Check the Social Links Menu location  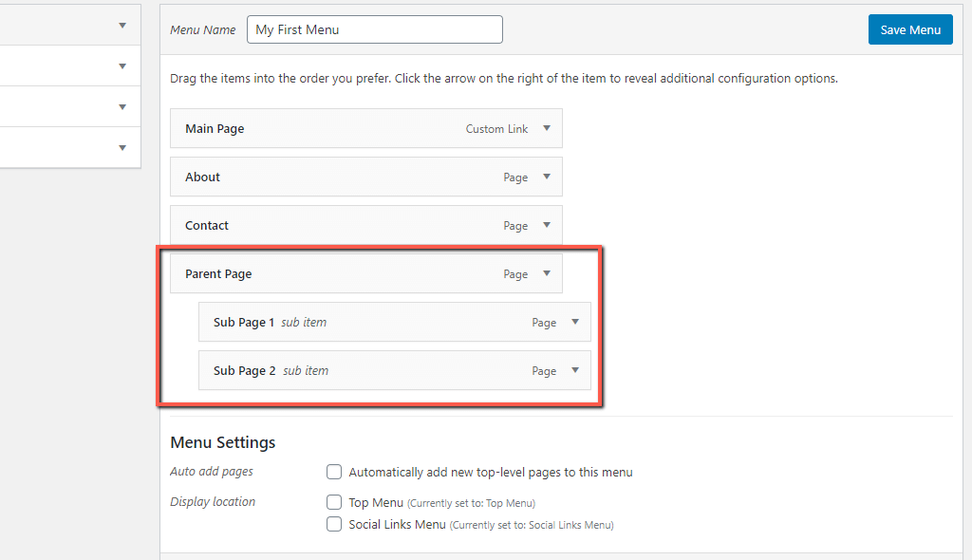pyautogui.click(x=334, y=524)
